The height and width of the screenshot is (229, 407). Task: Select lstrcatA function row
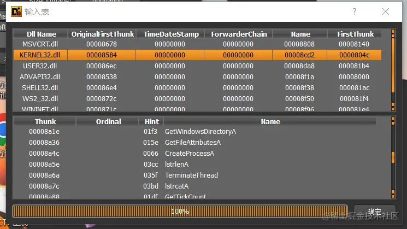194,186
